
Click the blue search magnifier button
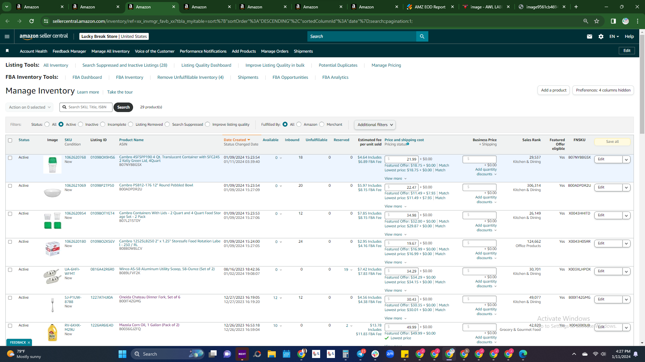point(422,37)
